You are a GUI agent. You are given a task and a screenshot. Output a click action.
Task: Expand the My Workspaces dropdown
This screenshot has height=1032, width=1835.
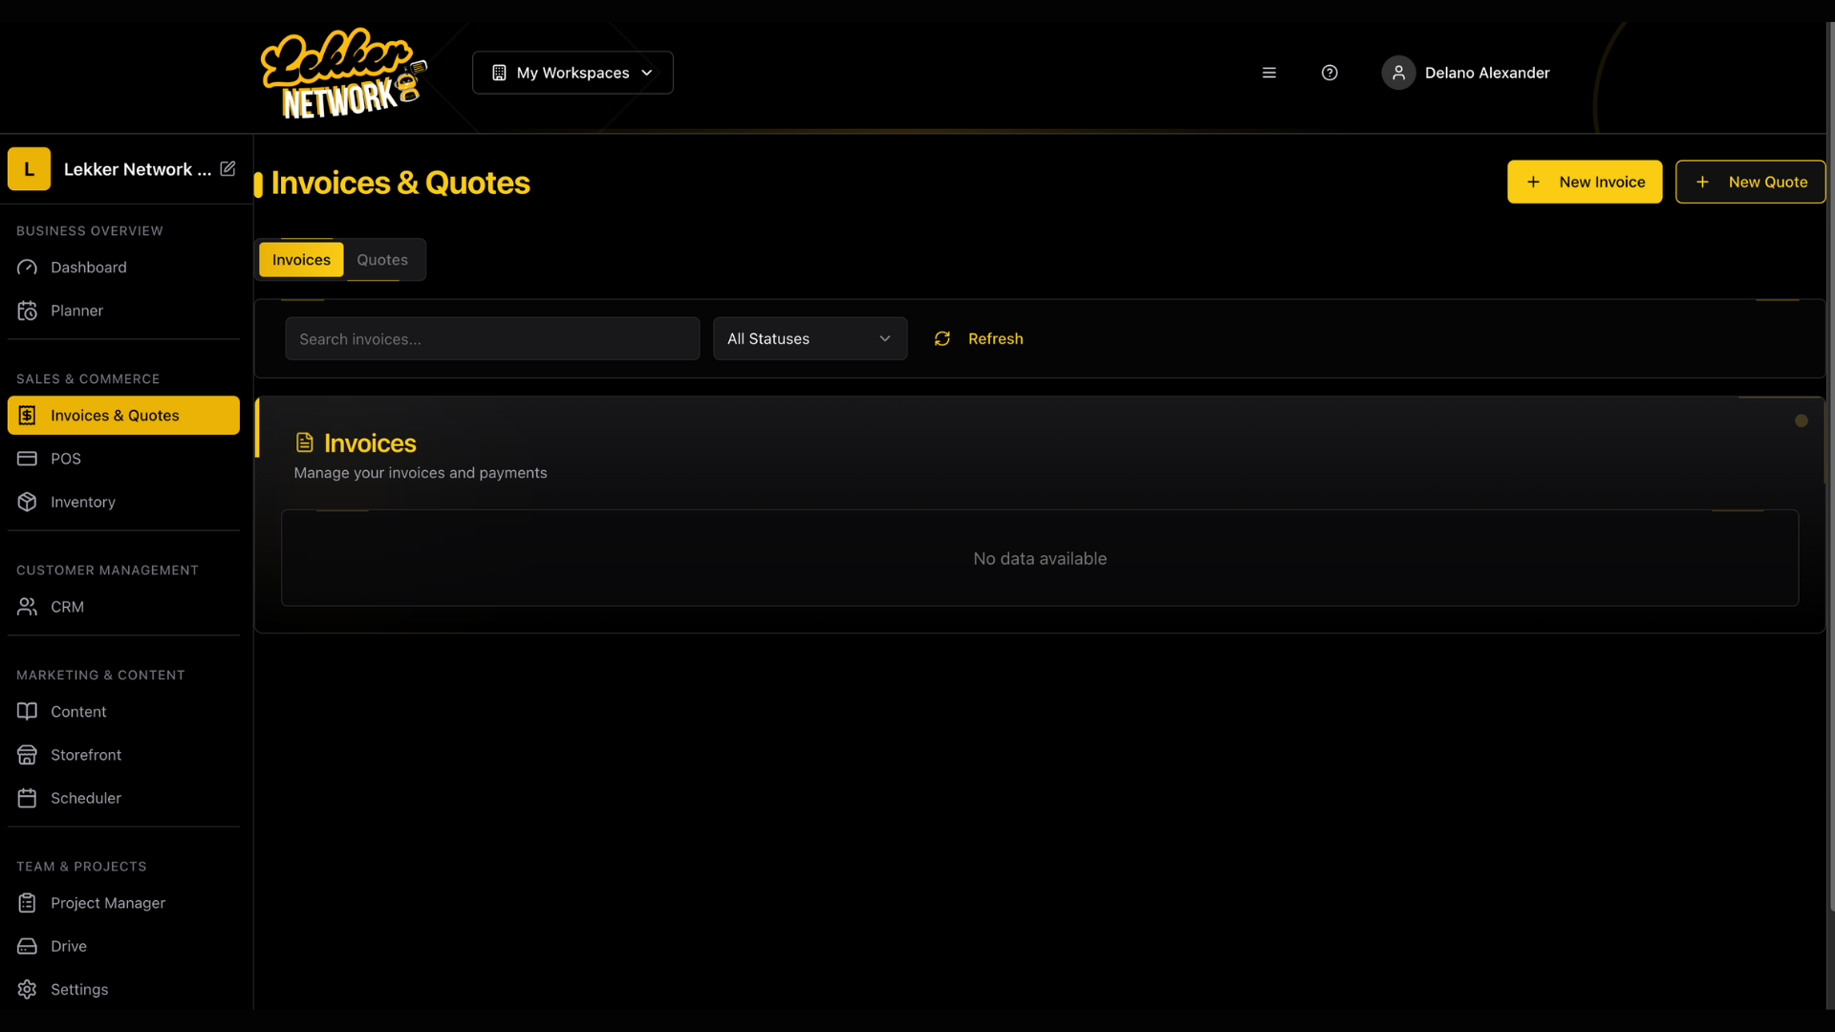click(x=572, y=73)
